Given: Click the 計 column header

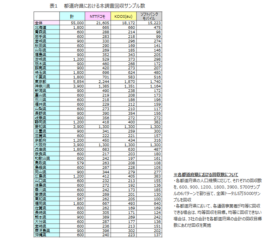Looking at the screenshot, I should pos(72,16).
